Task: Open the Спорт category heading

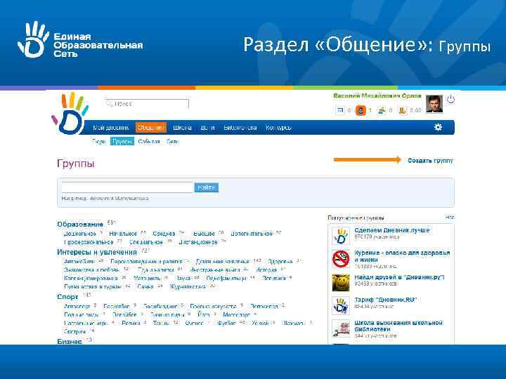Action: [x=67, y=297]
